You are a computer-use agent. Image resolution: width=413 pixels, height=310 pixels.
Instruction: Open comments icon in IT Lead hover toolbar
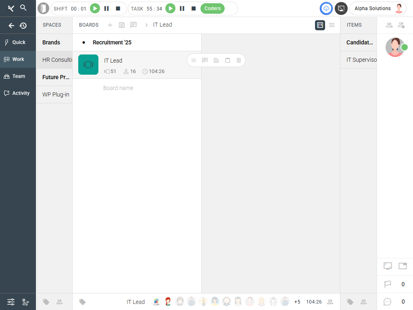(205, 60)
